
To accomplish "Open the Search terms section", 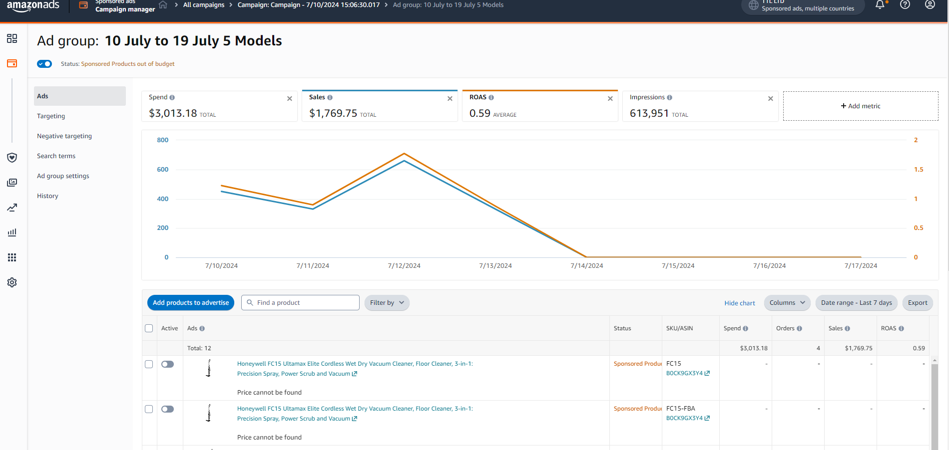I will (x=56, y=156).
